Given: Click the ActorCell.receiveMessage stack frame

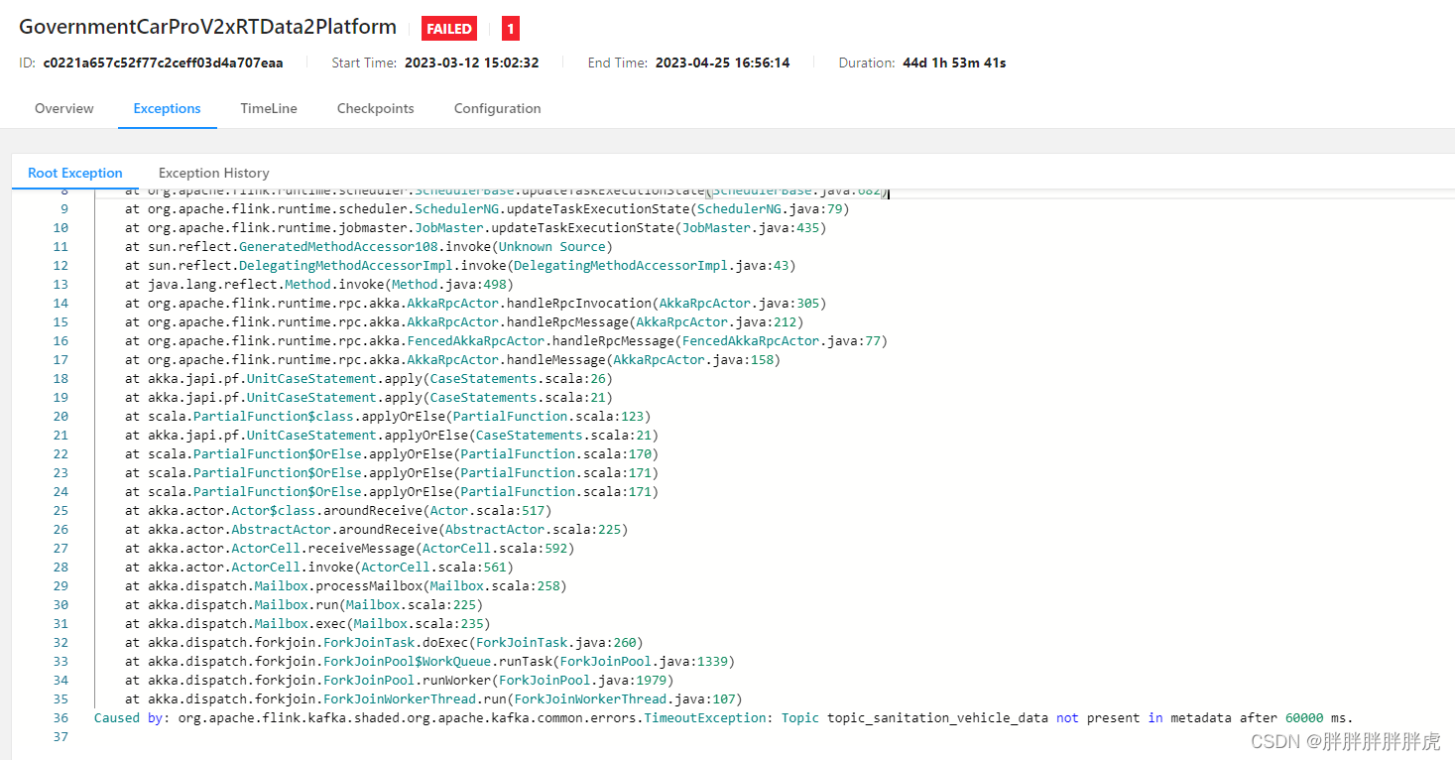Looking at the screenshot, I should (x=349, y=549).
